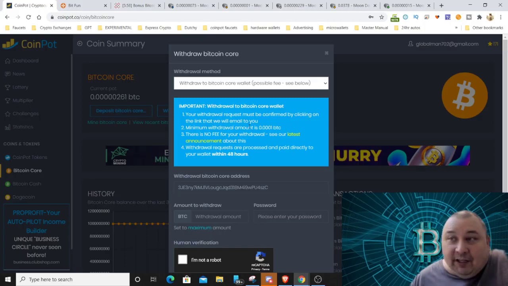Bookmark this page with the star icon

(x=381, y=17)
